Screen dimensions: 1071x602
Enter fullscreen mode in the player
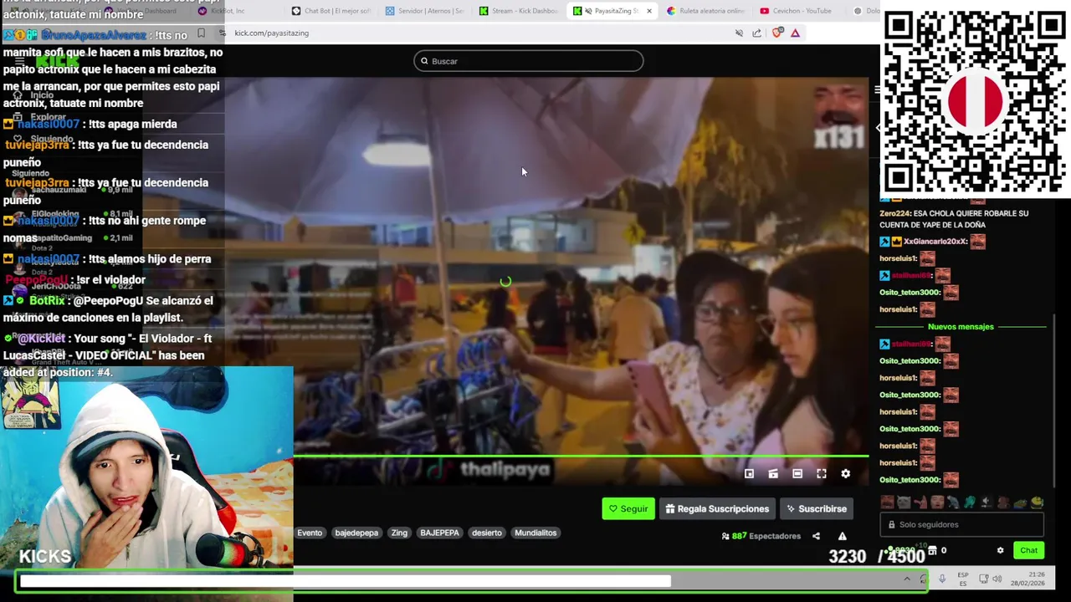[x=821, y=473]
